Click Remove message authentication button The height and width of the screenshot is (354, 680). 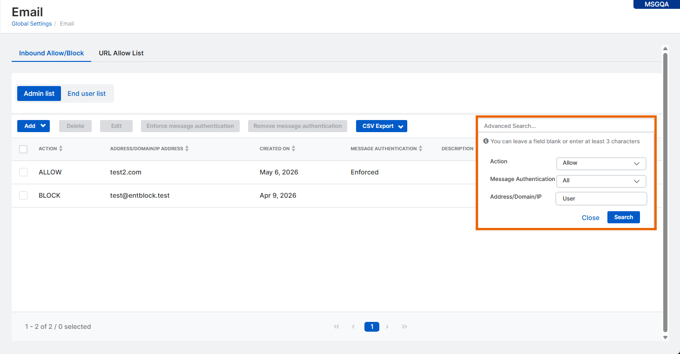[297, 126]
